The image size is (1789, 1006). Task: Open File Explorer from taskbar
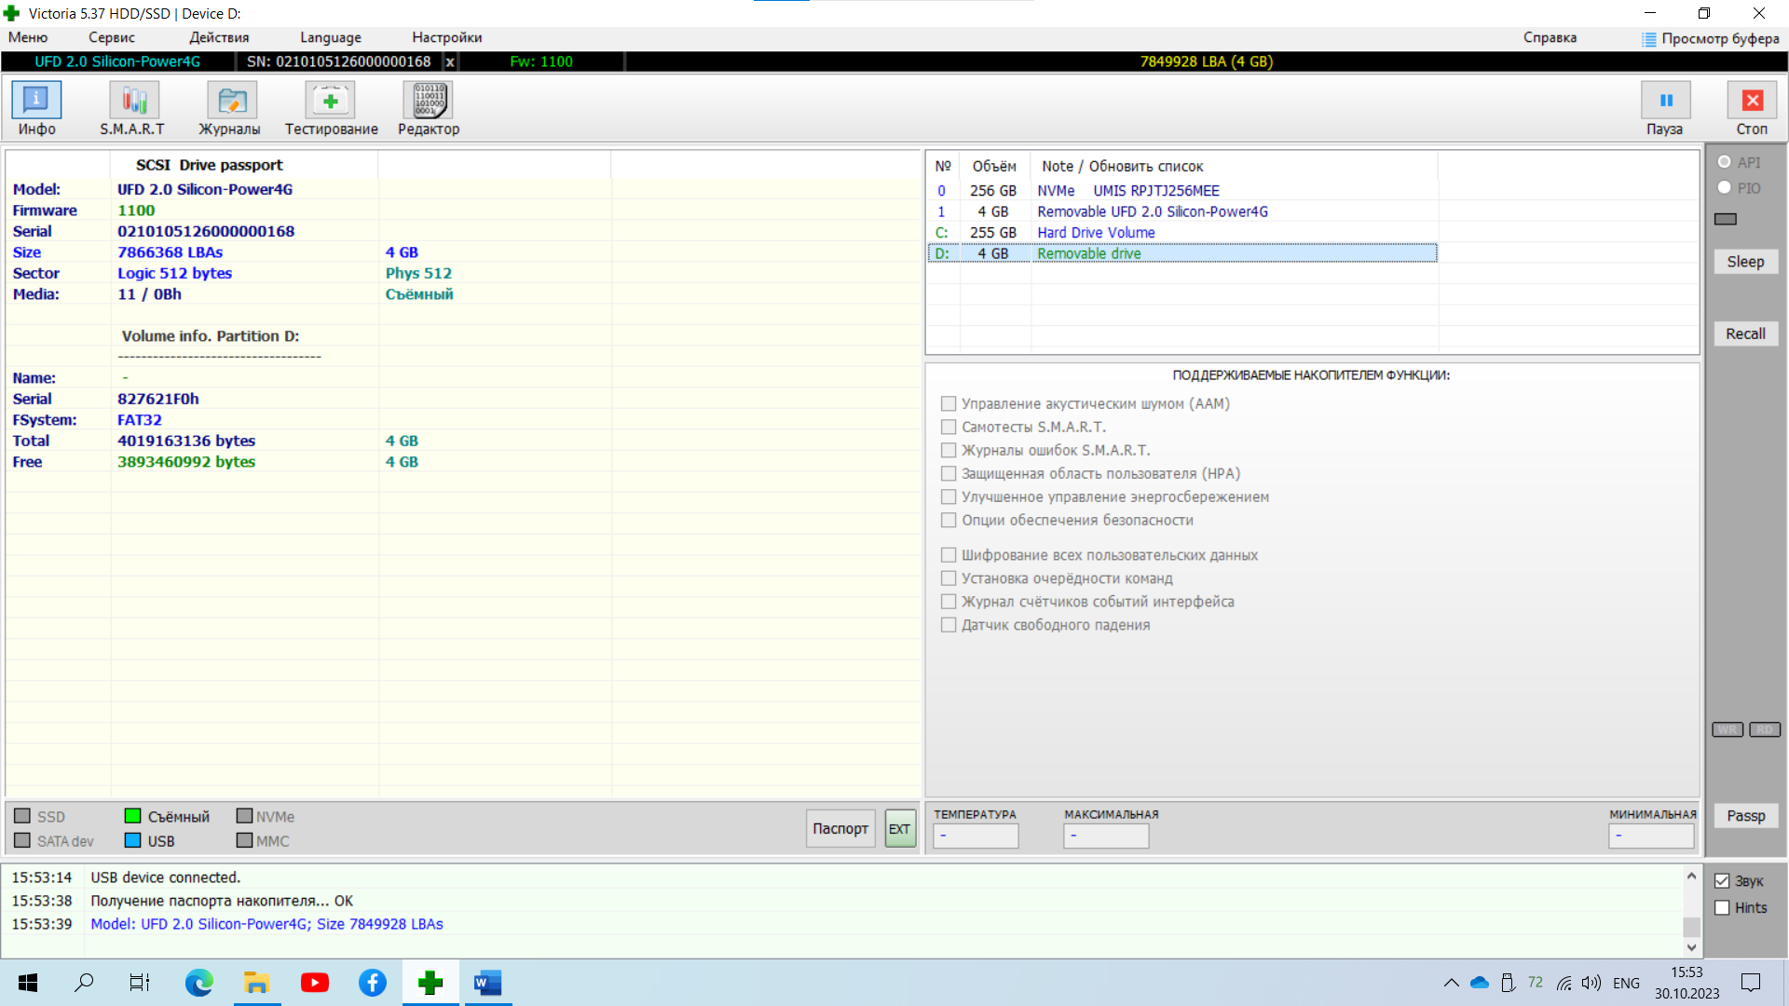(x=256, y=983)
